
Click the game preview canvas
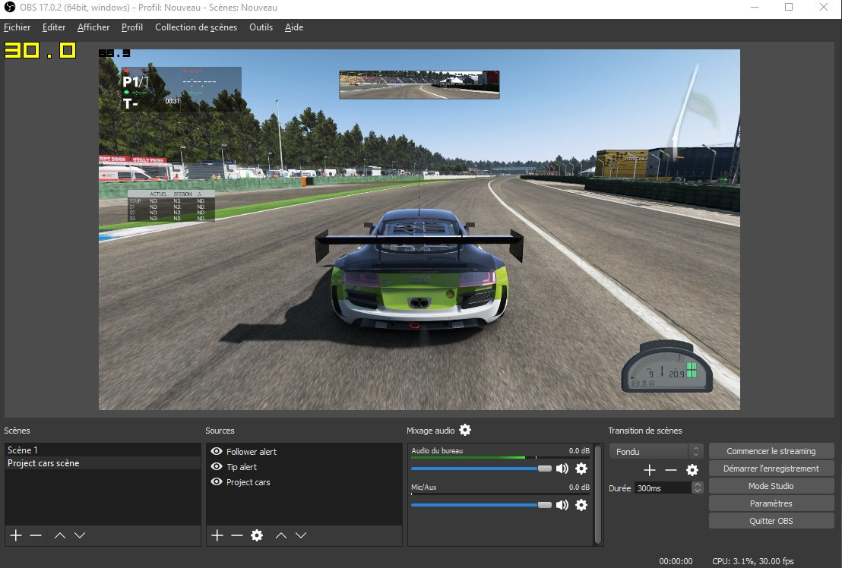tap(419, 229)
